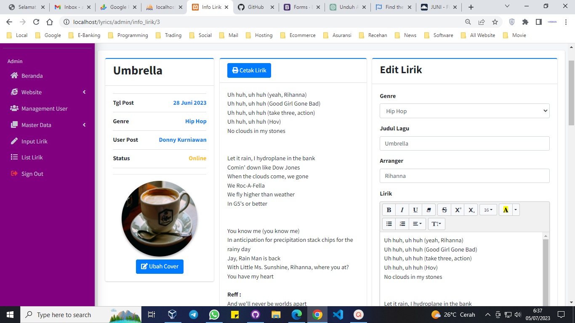Image resolution: width=575 pixels, height=323 pixels.
Task: Insert an unordered bullet list
Action: (x=389, y=224)
